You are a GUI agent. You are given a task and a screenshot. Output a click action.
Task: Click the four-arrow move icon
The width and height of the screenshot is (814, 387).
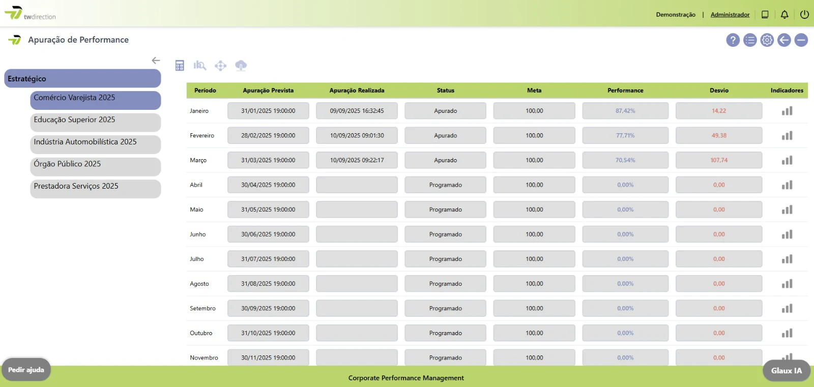(x=220, y=66)
